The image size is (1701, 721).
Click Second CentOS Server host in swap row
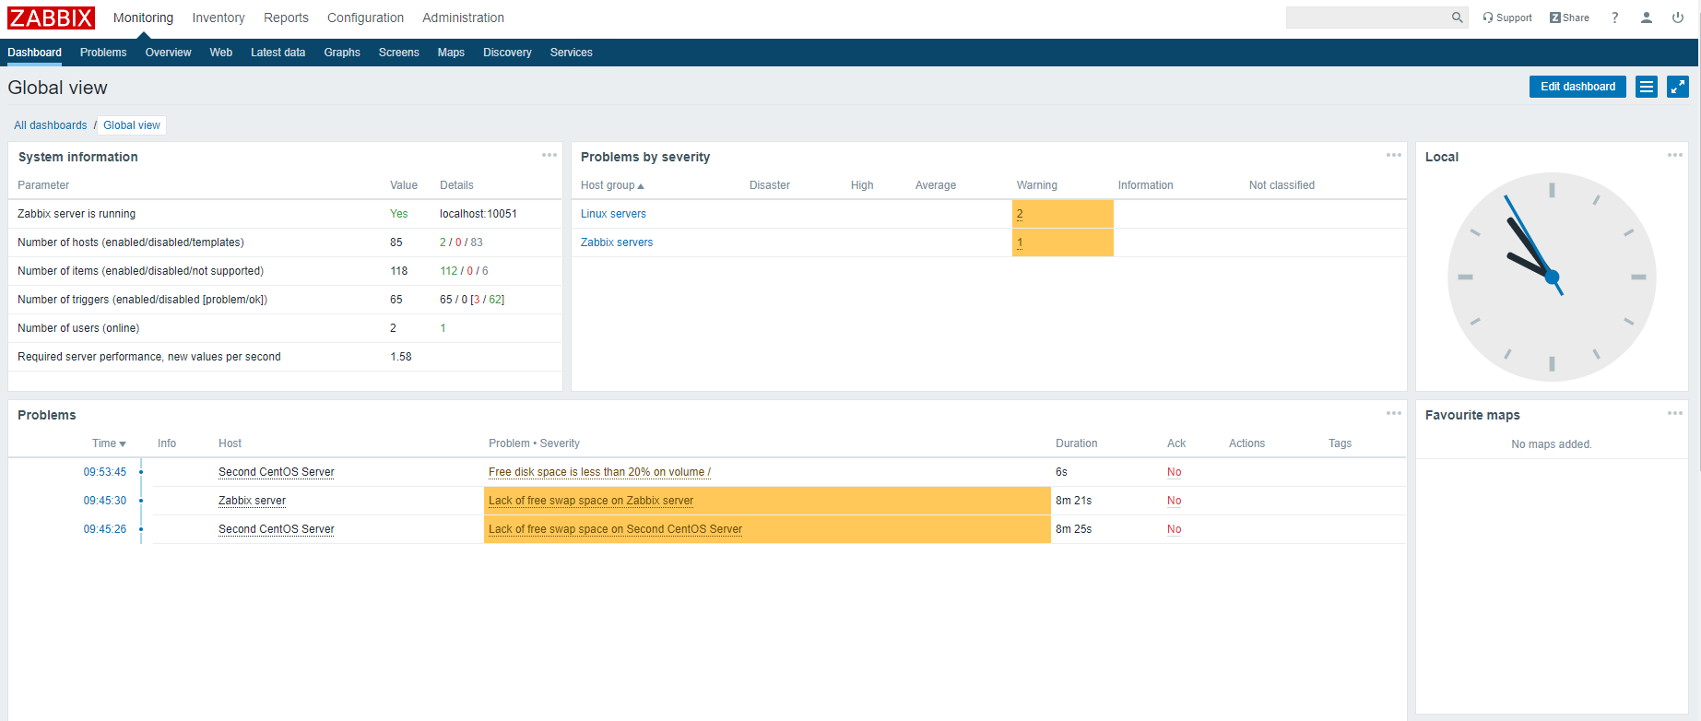277,529
